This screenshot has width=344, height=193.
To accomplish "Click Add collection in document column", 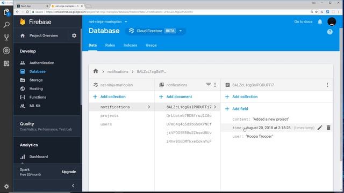I will click(241, 96).
